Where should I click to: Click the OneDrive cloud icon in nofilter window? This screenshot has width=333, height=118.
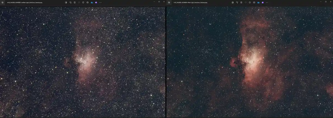pos(92,2)
